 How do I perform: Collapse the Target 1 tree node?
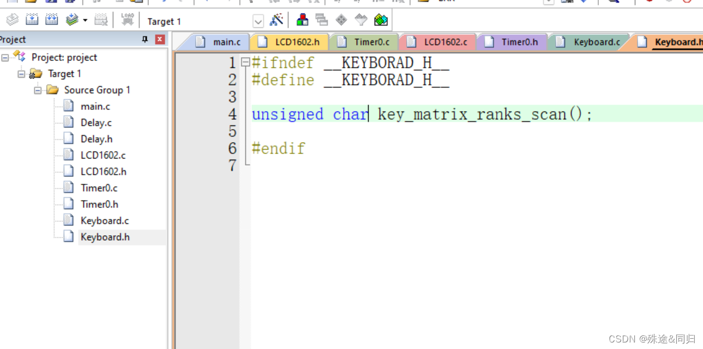21,74
